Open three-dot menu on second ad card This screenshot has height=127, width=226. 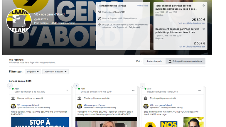tap(133, 90)
